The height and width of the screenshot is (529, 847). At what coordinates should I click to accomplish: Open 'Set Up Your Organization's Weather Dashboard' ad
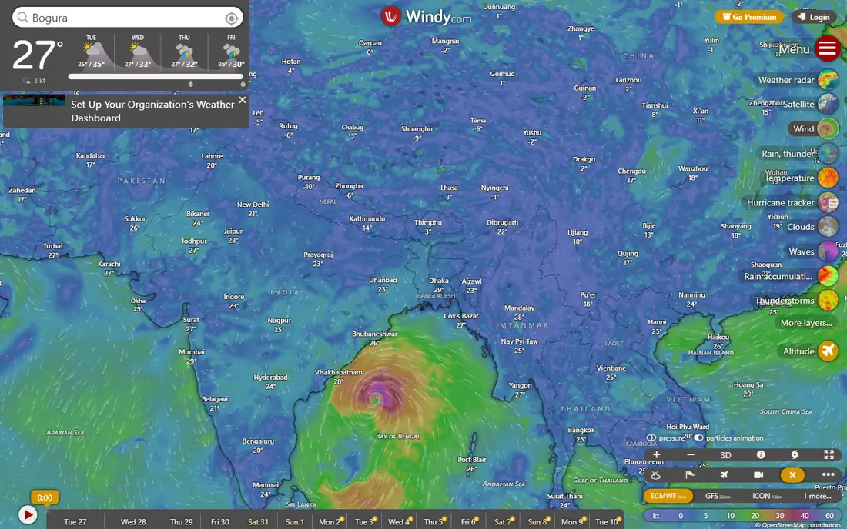(x=152, y=111)
